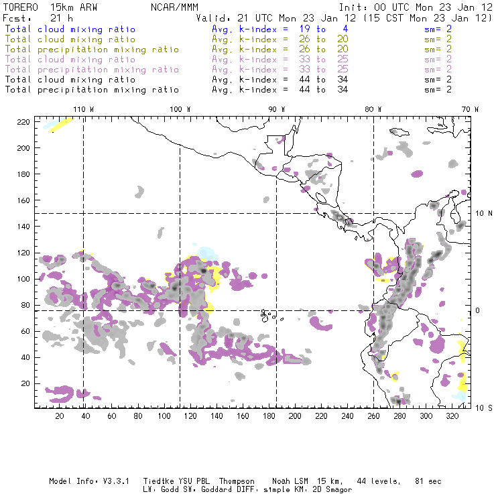The image size is (496, 496).
Task: Click the "YSU PBL" footer text
Action: tap(194, 481)
